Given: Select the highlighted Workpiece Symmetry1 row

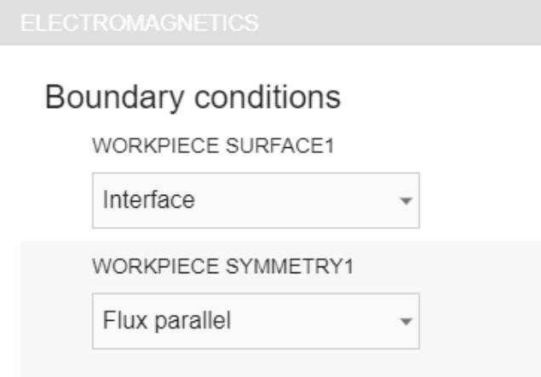Looking at the screenshot, I should coord(477,306).
